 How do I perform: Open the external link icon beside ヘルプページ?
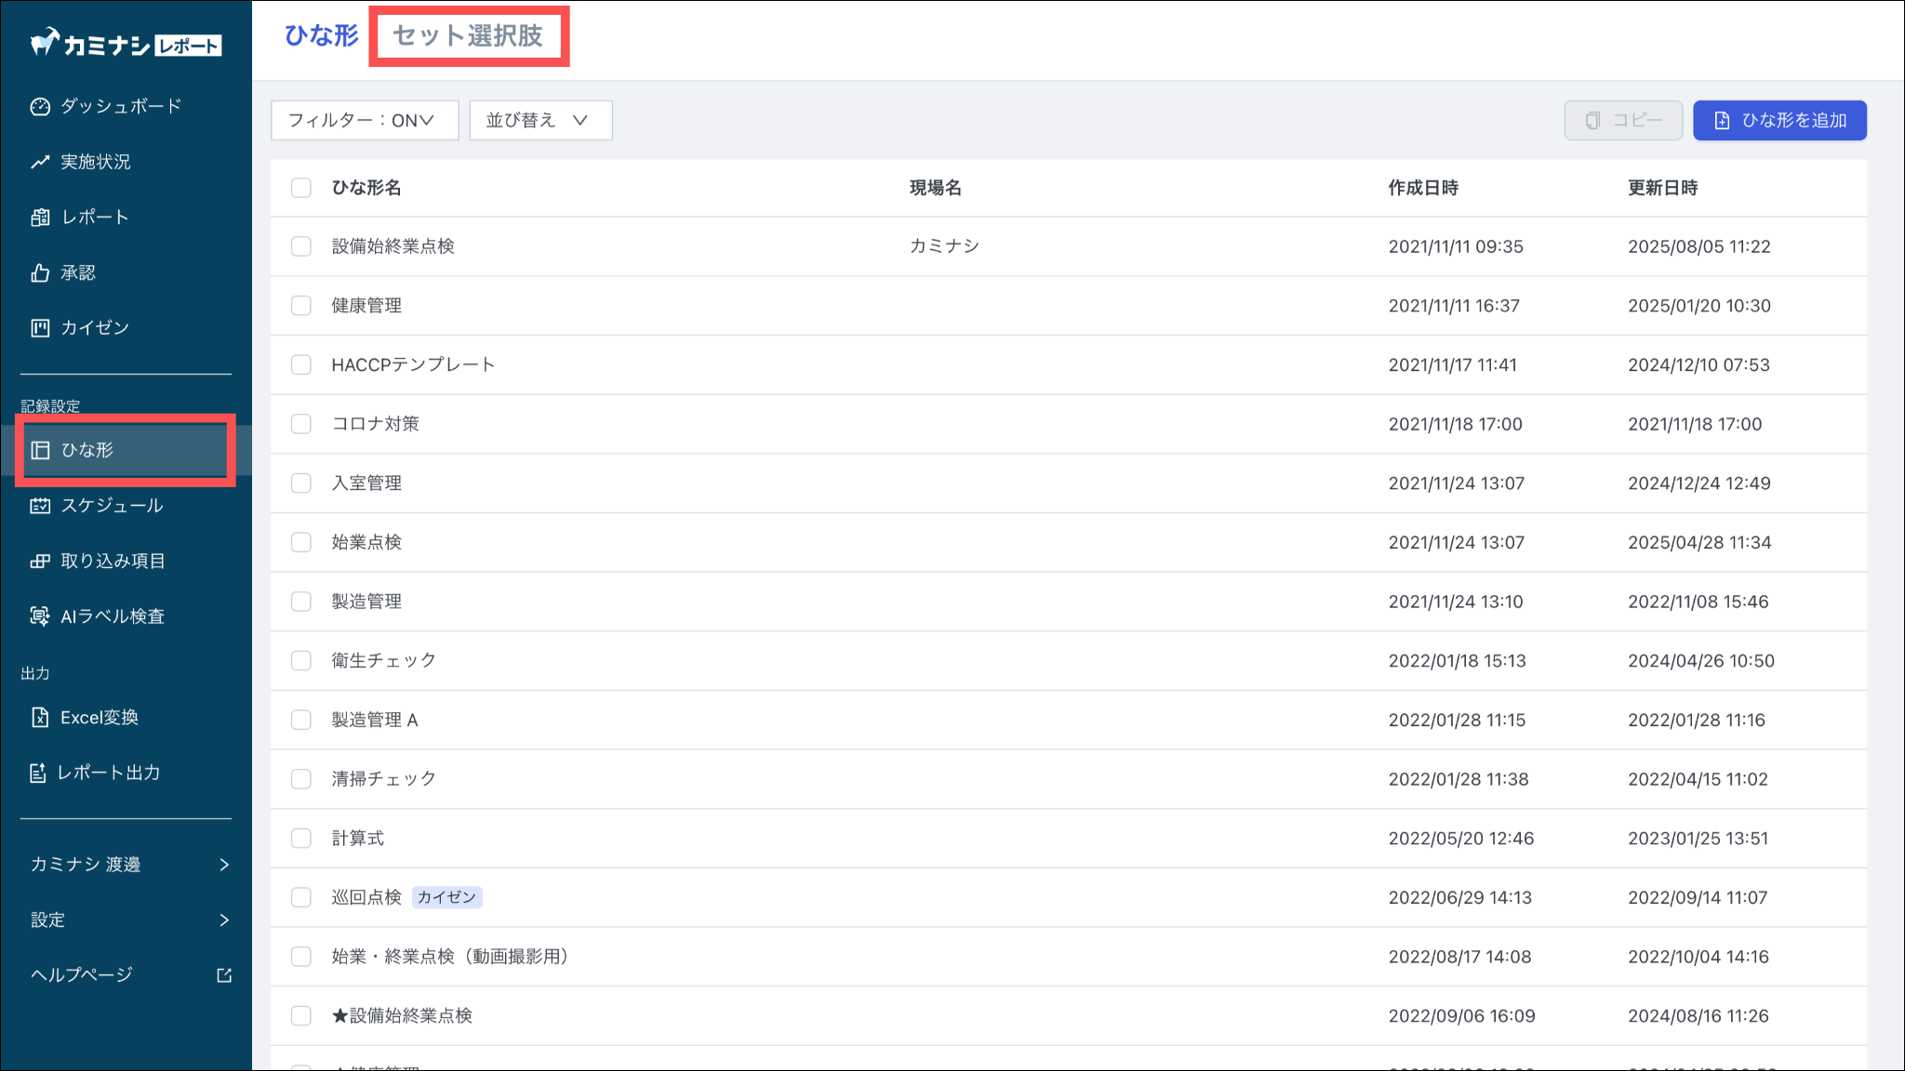tap(224, 975)
